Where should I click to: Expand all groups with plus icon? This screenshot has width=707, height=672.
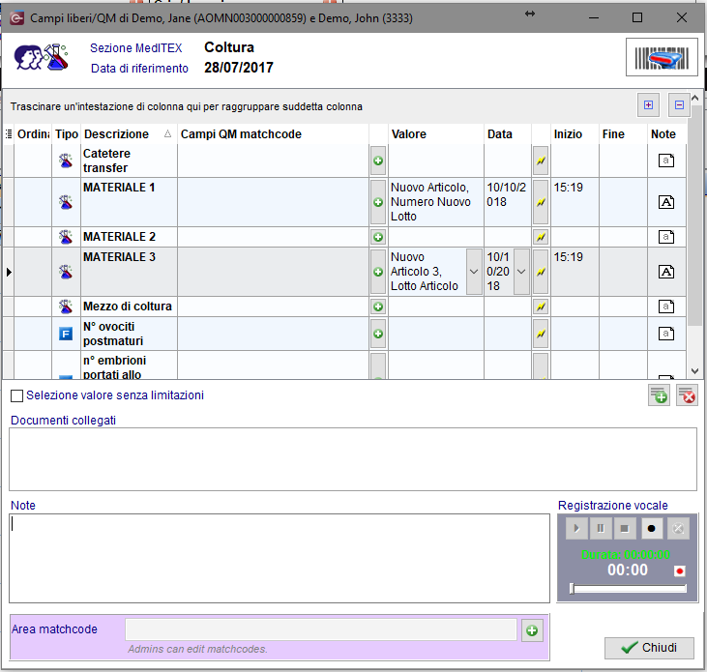[648, 105]
